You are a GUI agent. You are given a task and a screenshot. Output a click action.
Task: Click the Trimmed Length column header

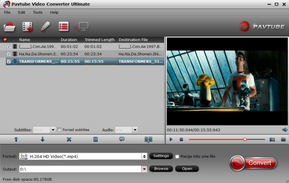coord(100,40)
